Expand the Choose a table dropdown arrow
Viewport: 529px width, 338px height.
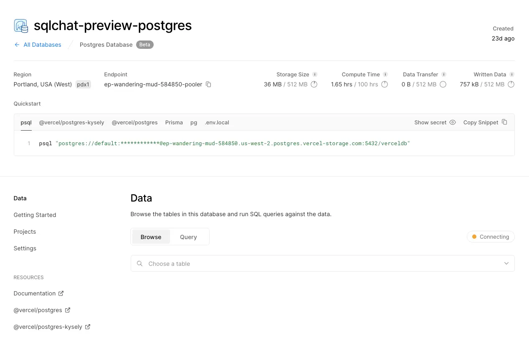[x=506, y=264]
